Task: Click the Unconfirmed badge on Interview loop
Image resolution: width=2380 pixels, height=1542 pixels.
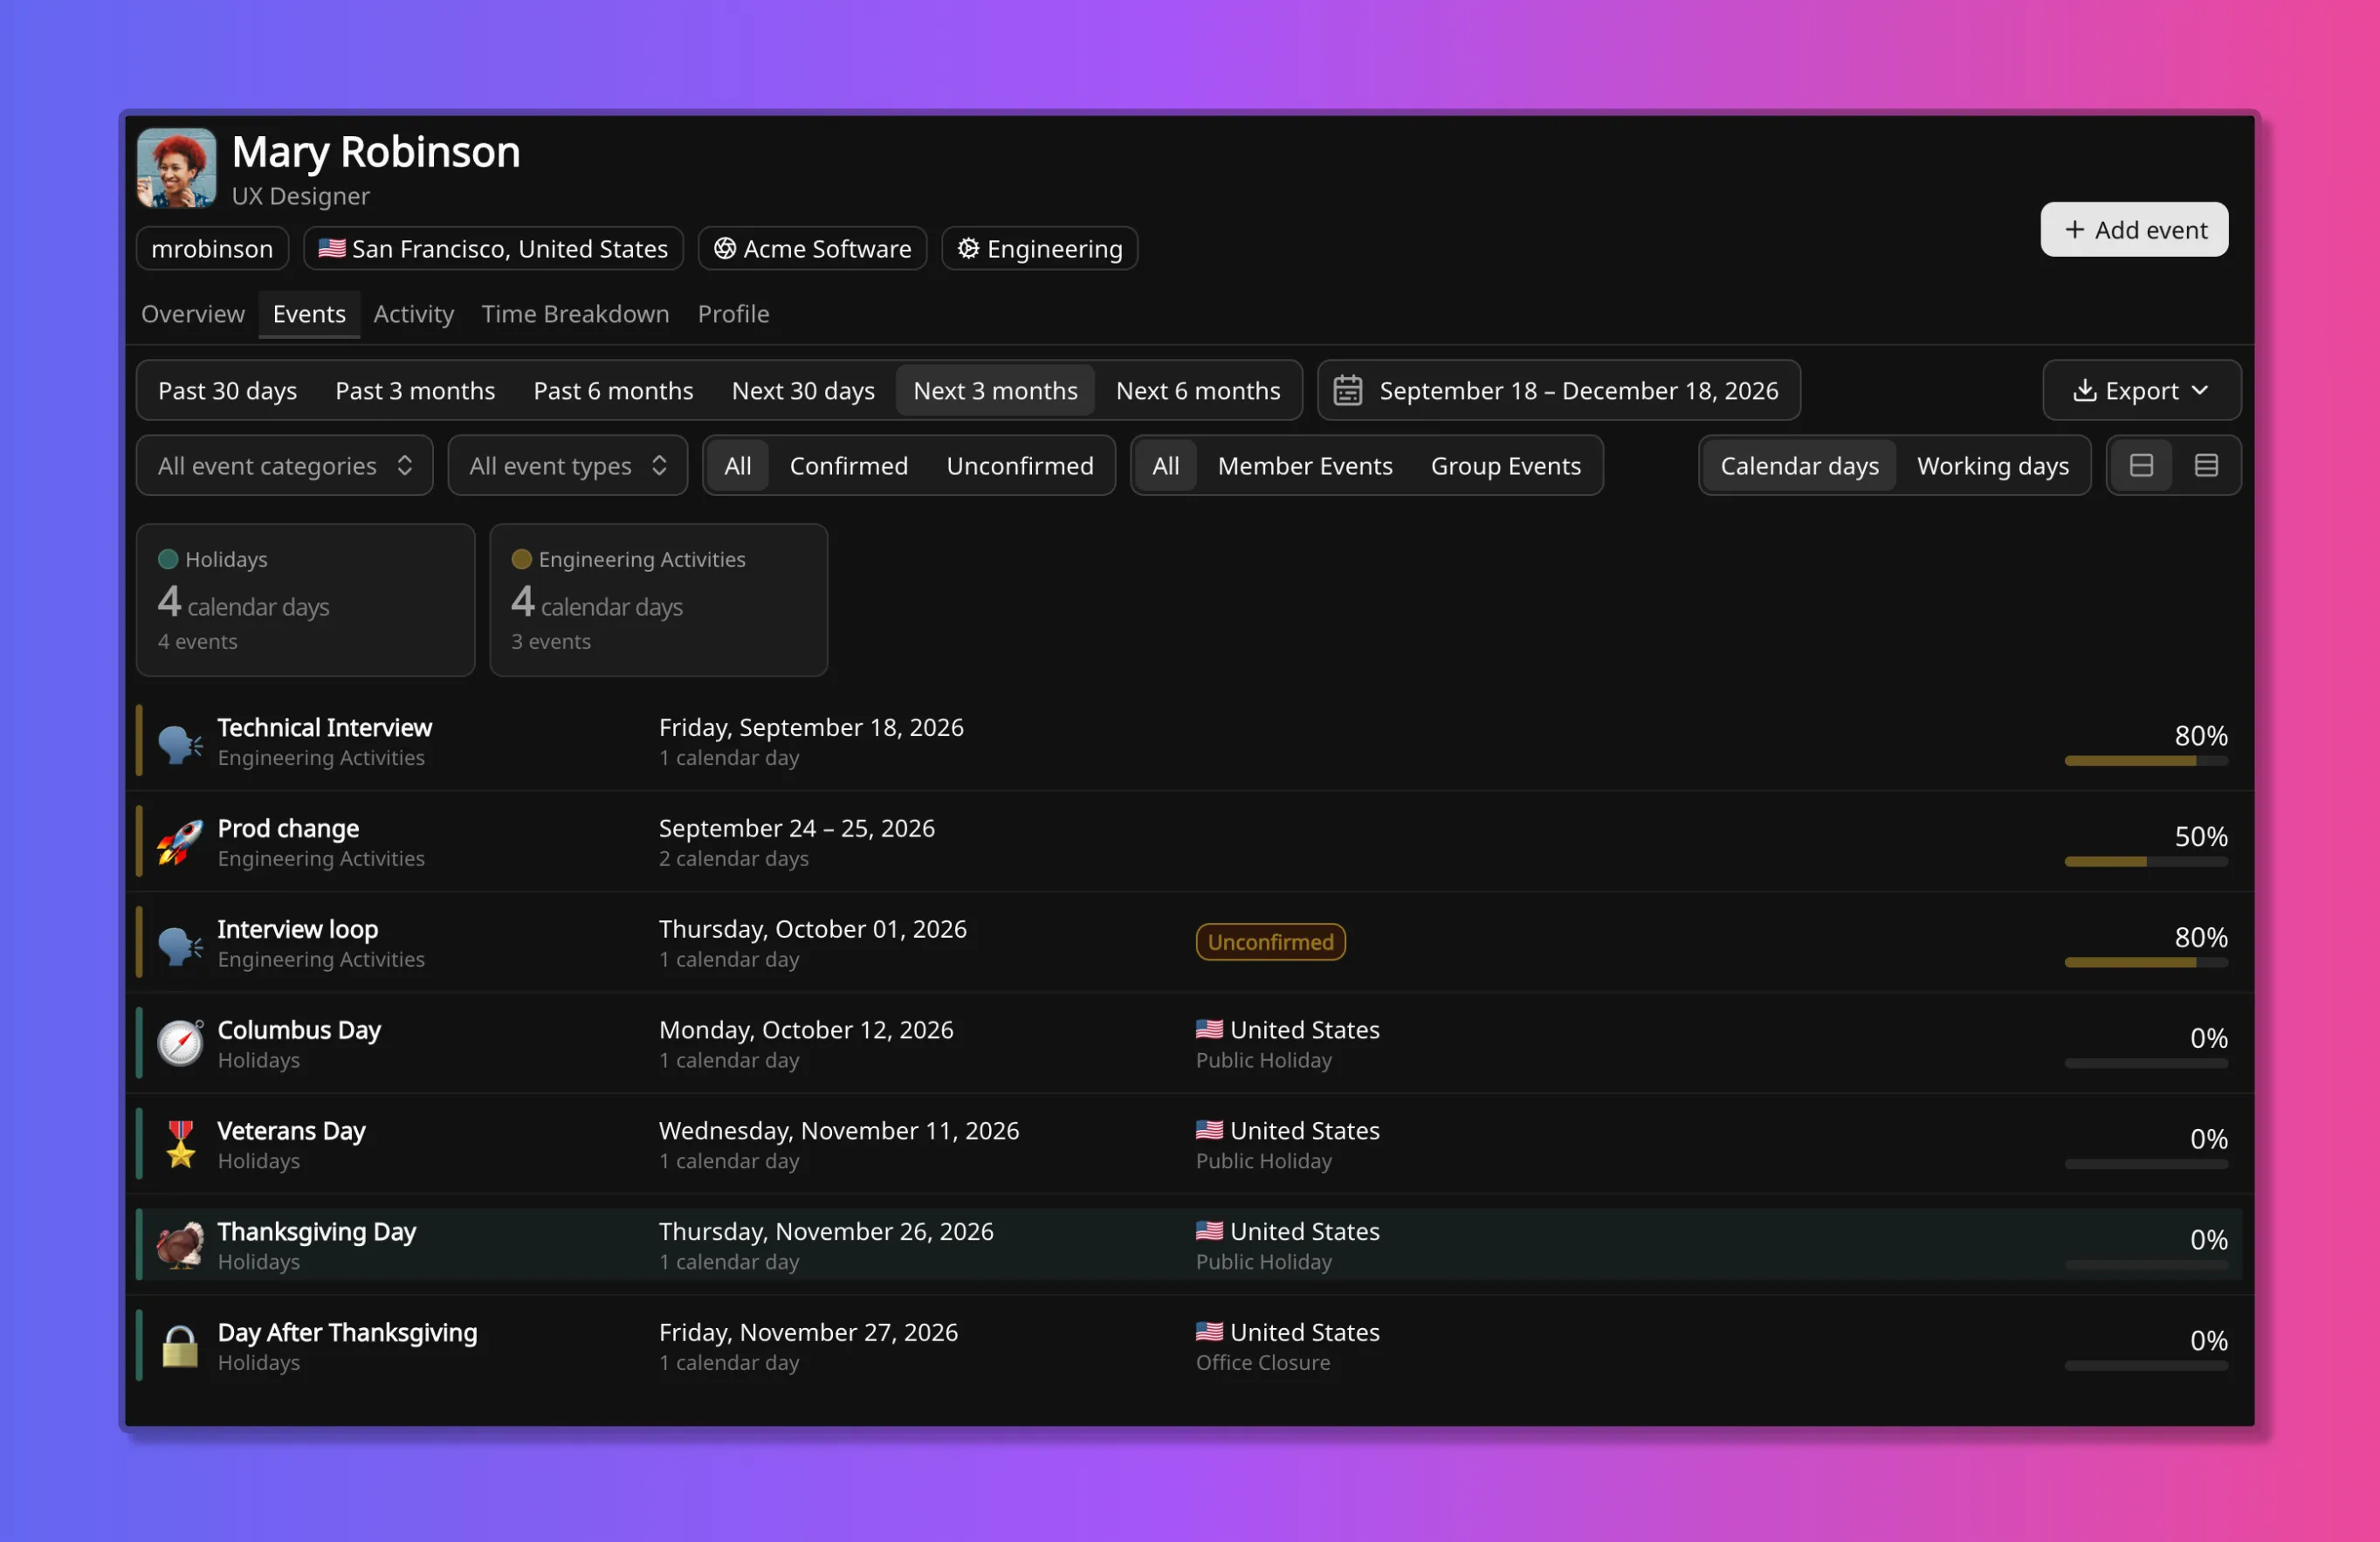Action: [1270, 942]
